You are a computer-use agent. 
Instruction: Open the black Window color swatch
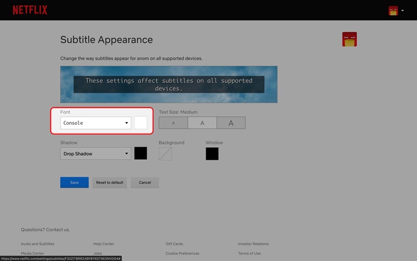pos(212,154)
